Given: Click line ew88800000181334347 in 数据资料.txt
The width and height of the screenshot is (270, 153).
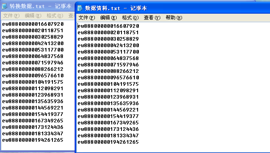Looking at the screenshot, I should 108,135.
